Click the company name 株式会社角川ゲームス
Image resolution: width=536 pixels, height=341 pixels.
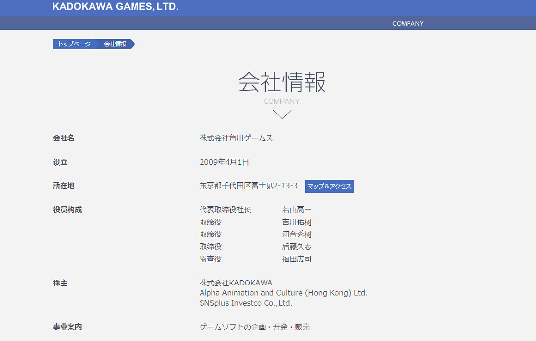click(x=236, y=138)
